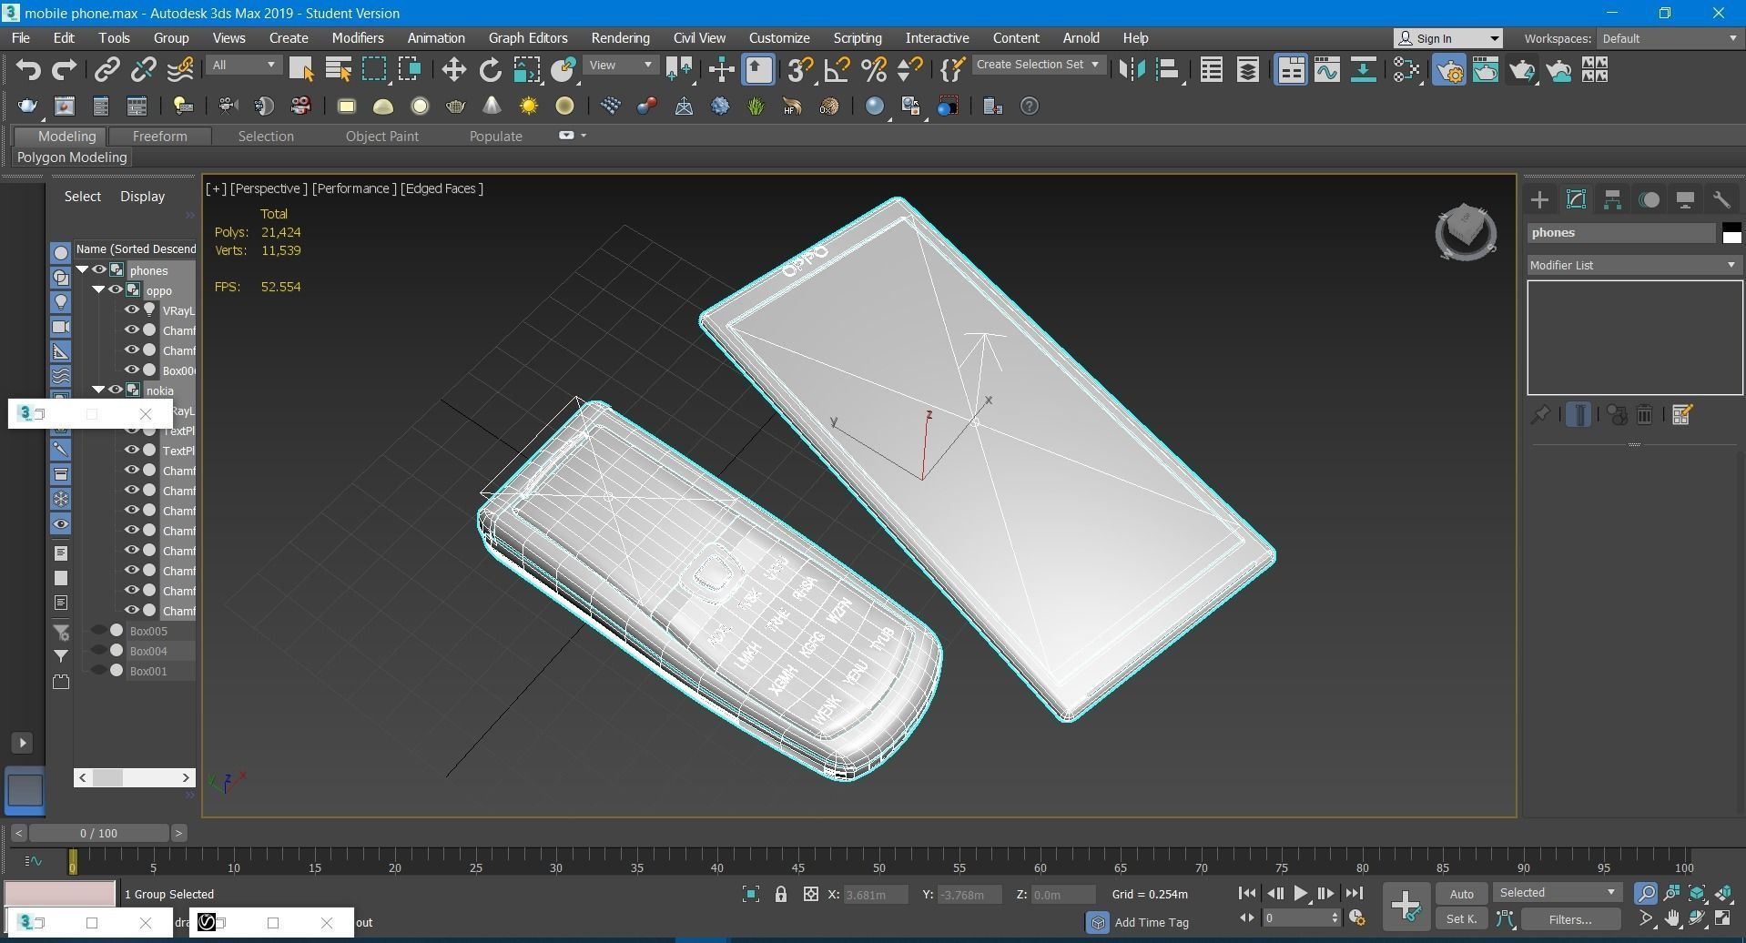The height and width of the screenshot is (943, 1746).
Task: Click the sun light icon
Action: 528,106
